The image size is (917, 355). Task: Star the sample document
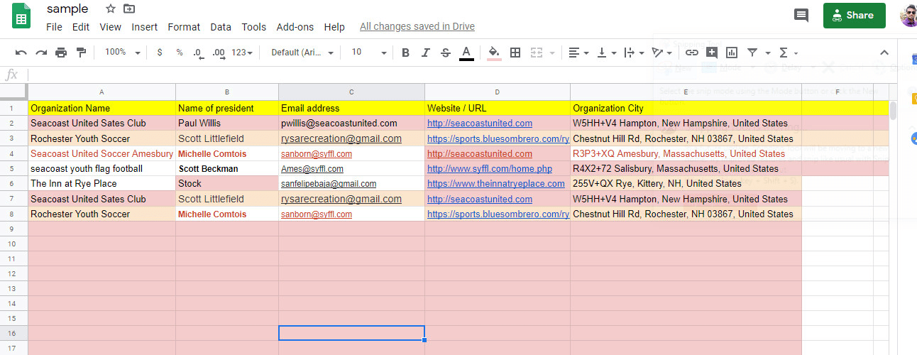[x=110, y=9]
